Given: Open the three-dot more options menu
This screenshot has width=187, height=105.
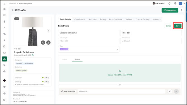Looking at the screenshot, I should [181, 10].
